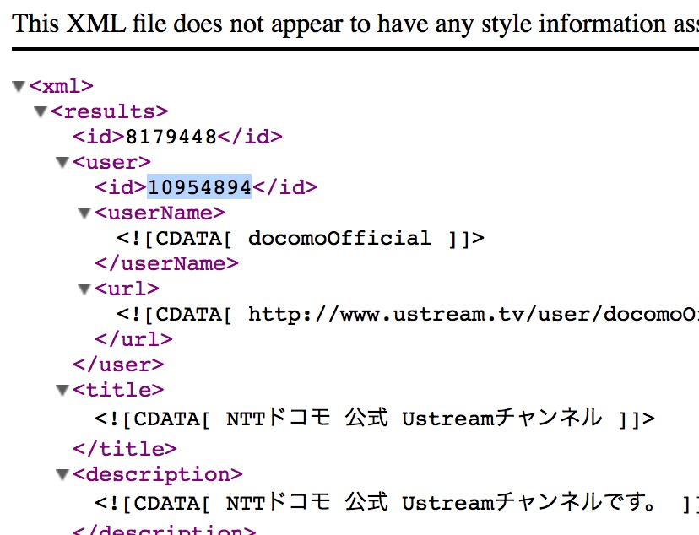Click the closing title tag
Image resolution: width=699 pixels, height=535 pixels.
(125, 449)
